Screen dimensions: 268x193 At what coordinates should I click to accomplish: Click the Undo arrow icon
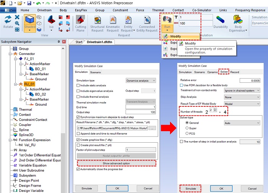(x=38, y=3)
